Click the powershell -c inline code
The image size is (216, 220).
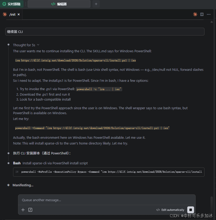99,89
